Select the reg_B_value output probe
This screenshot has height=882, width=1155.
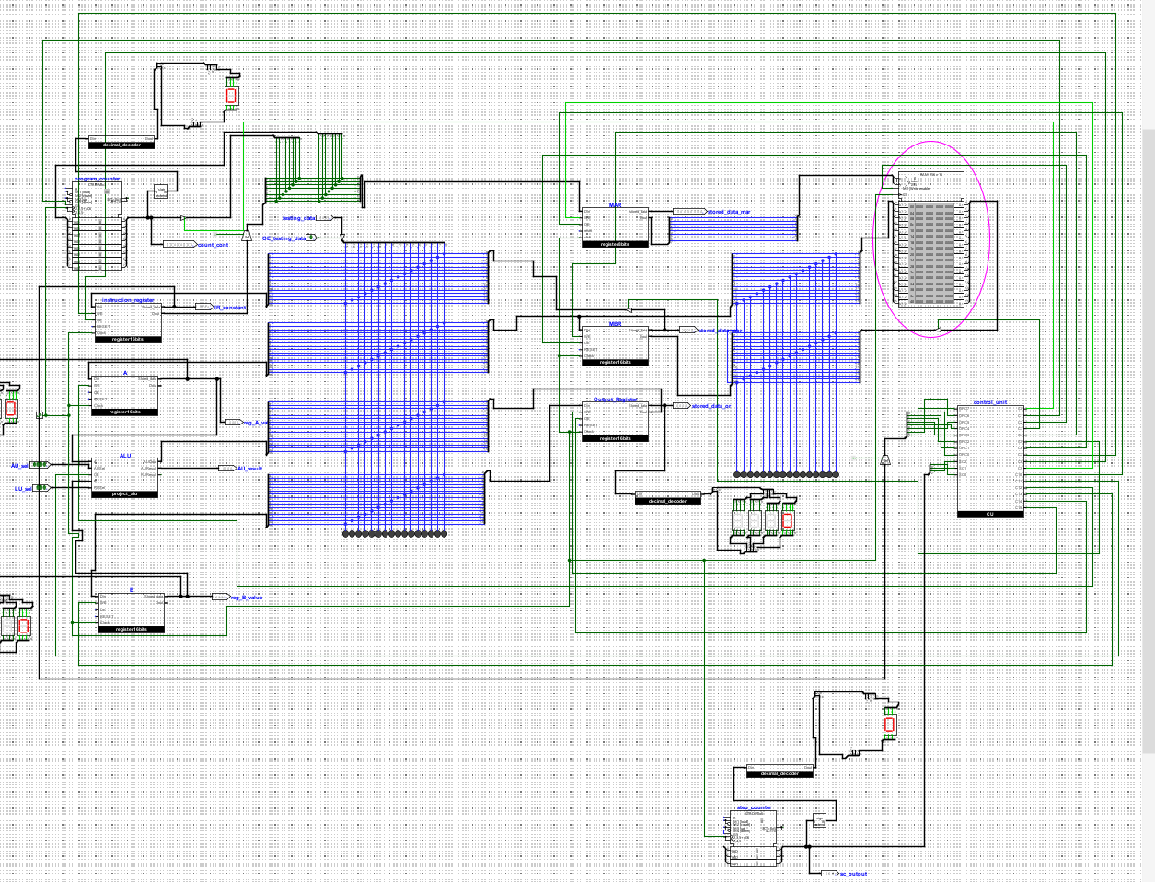point(221,597)
